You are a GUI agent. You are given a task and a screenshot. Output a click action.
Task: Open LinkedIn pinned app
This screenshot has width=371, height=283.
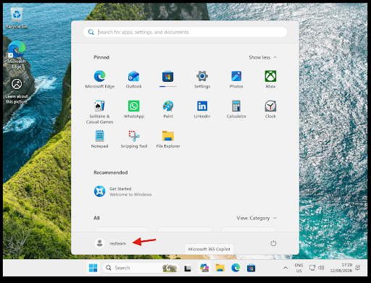pos(202,109)
